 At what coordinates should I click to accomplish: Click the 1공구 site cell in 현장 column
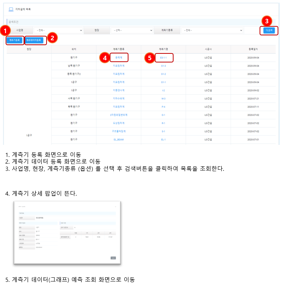29,135
